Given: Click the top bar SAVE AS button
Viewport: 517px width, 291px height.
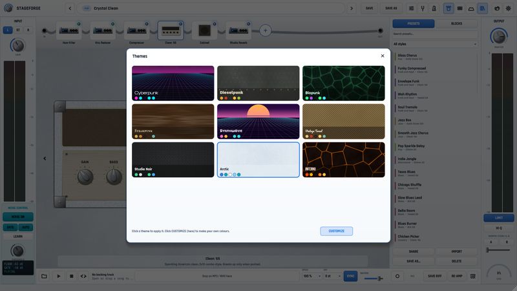Looking at the screenshot, I should pyautogui.click(x=391, y=8).
